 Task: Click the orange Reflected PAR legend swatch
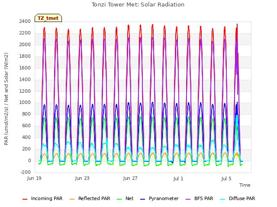pos(72,199)
